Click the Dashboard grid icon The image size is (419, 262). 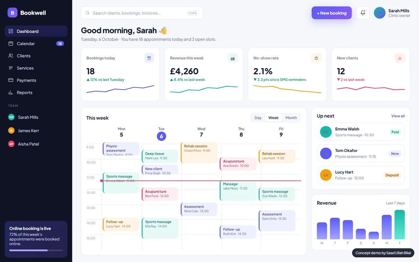point(11,31)
